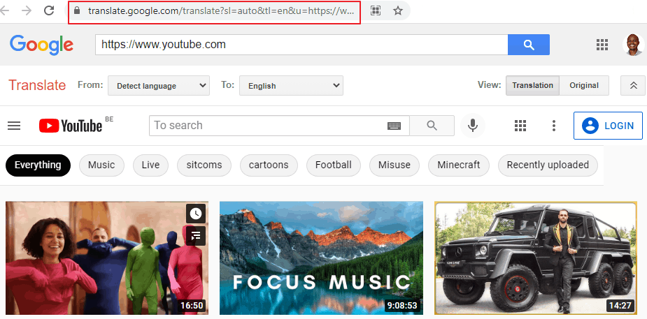This screenshot has width=647, height=319.
Task: Click the YouTube logo
Action: tap(71, 126)
